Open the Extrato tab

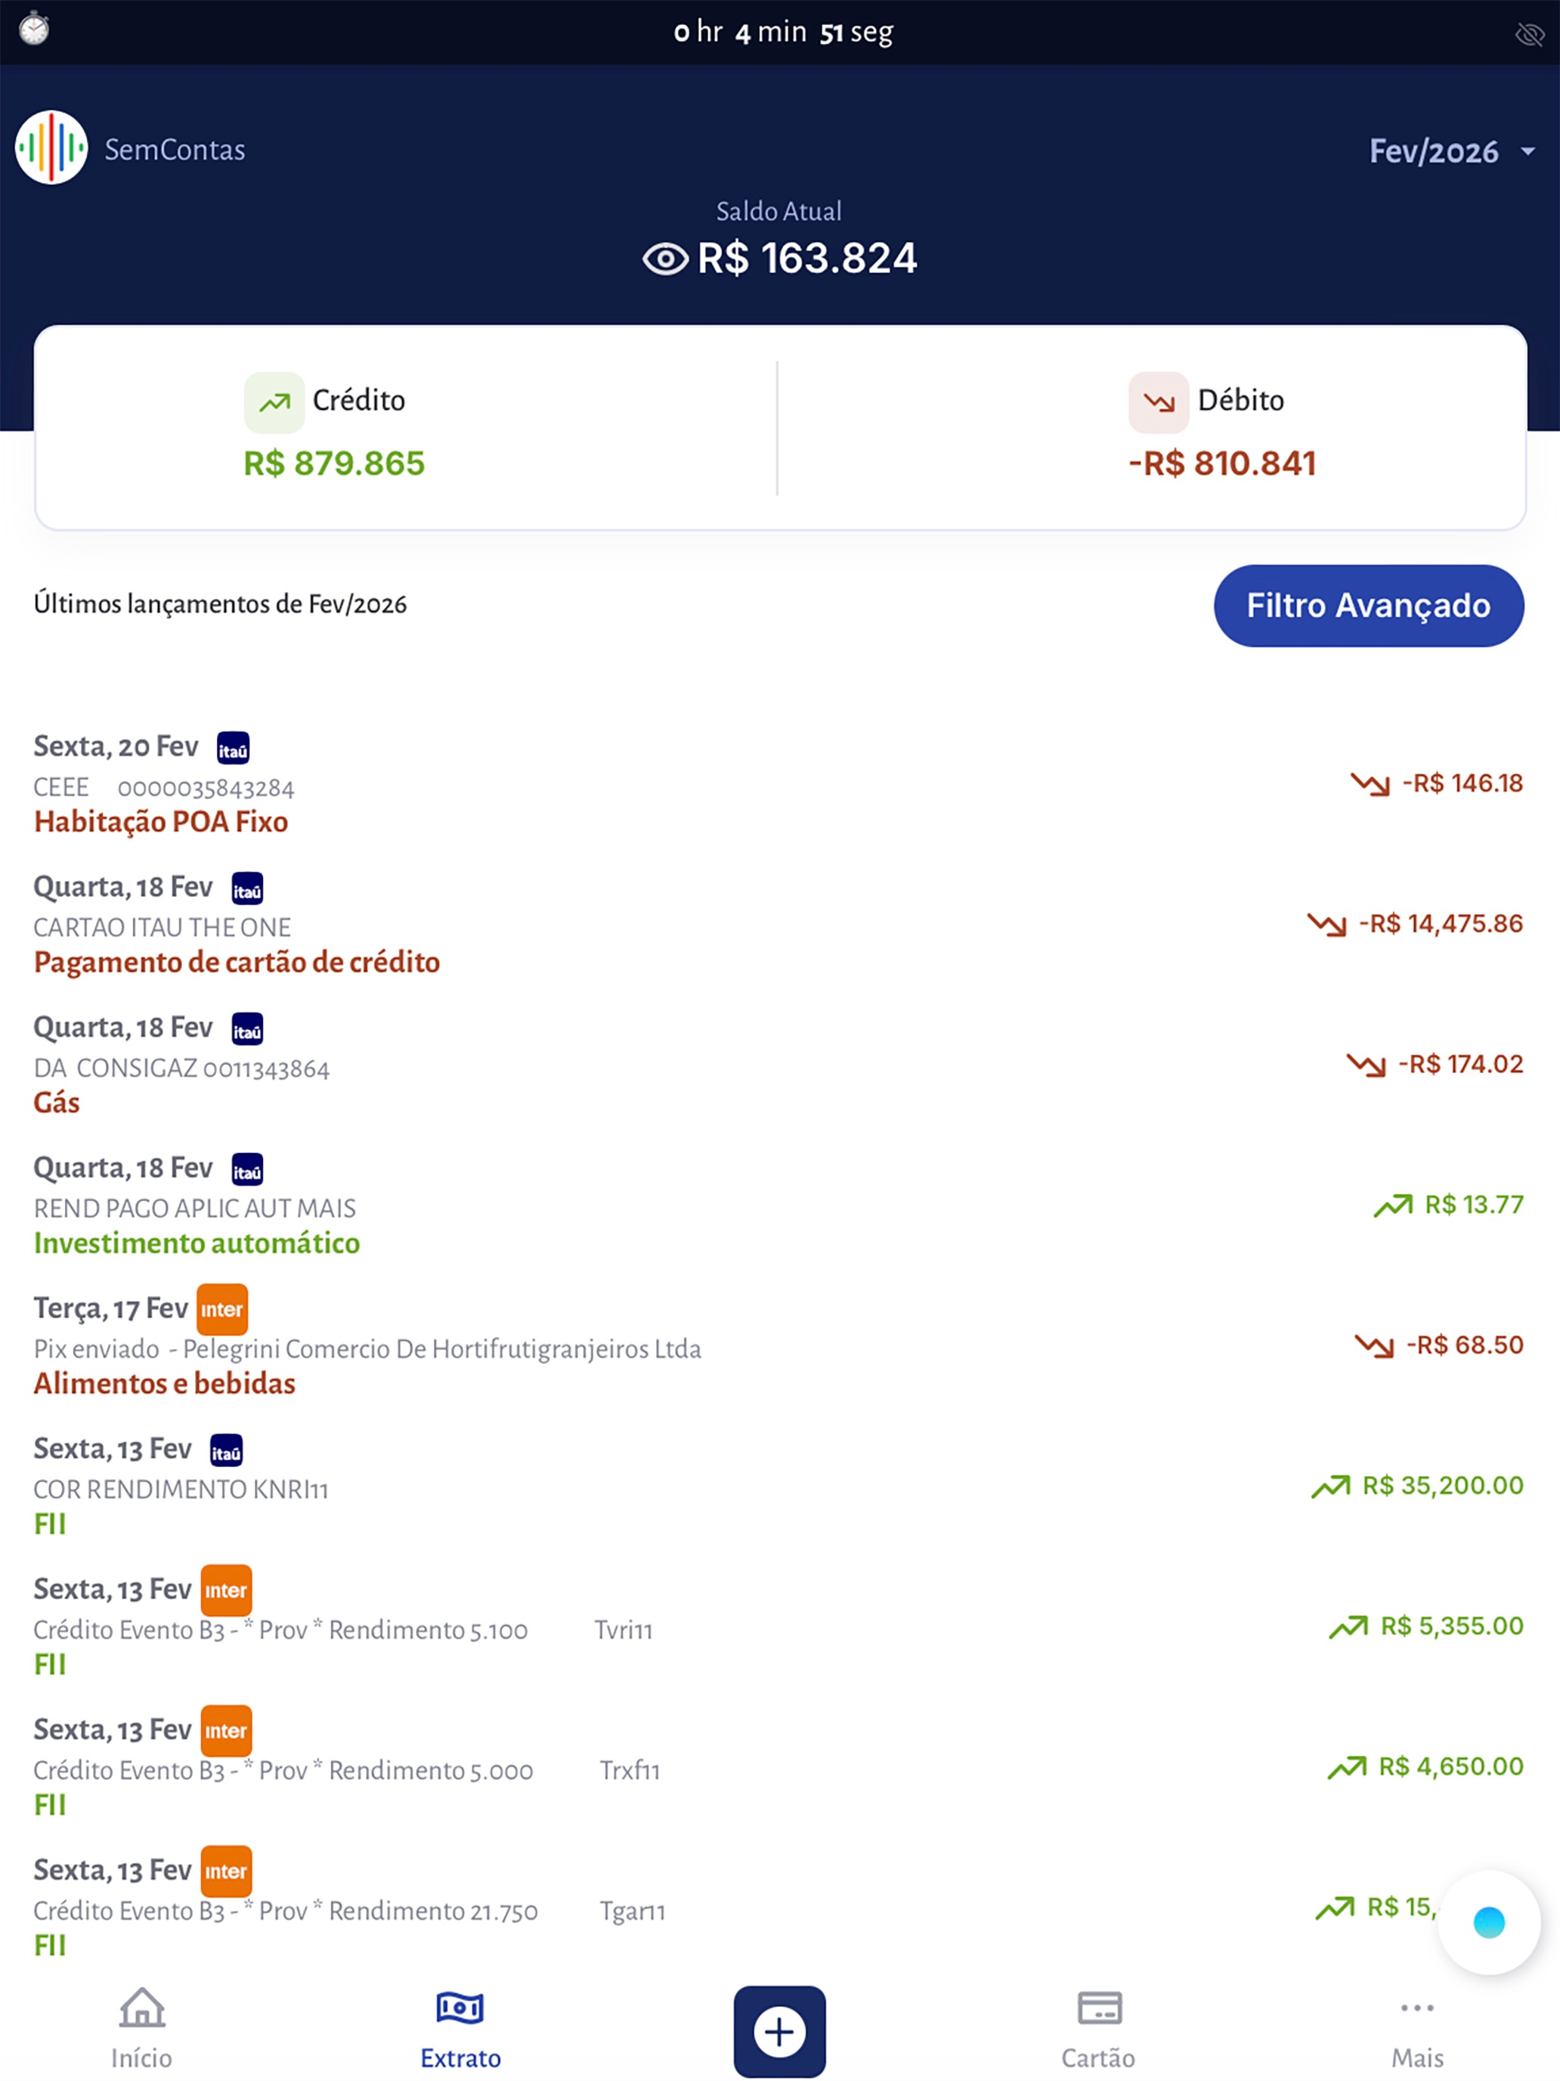(460, 2027)
